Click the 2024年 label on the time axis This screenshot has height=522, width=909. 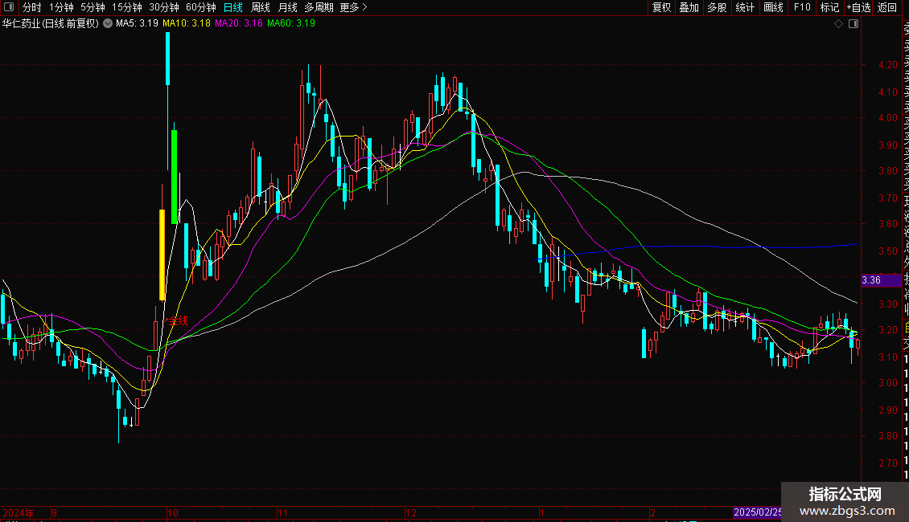point(18,512)
